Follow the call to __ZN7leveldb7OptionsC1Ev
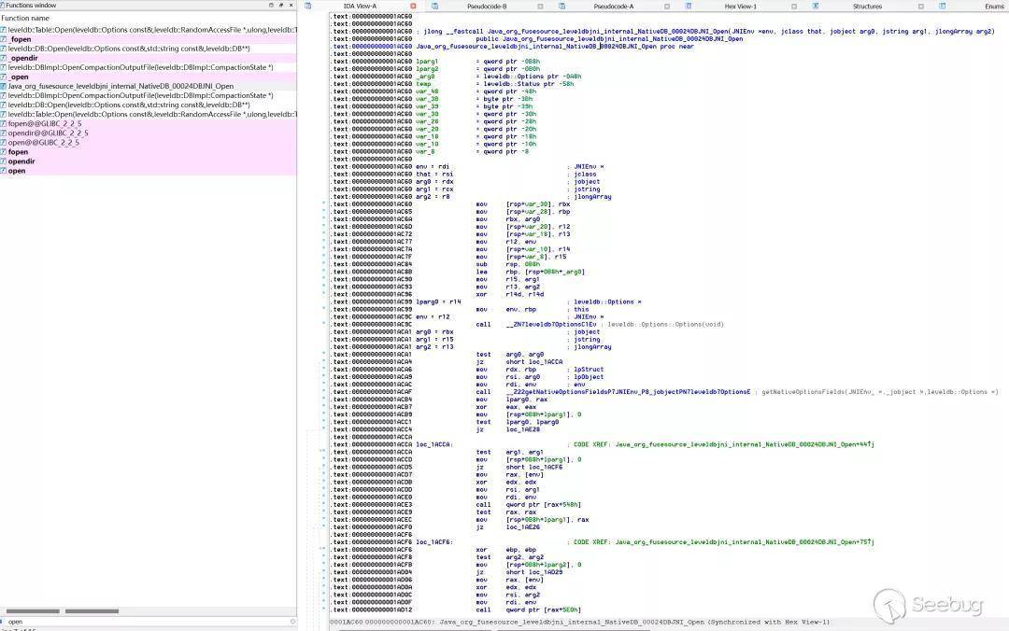This screenshot has width=1009, height=631. (x=551, y=324)
